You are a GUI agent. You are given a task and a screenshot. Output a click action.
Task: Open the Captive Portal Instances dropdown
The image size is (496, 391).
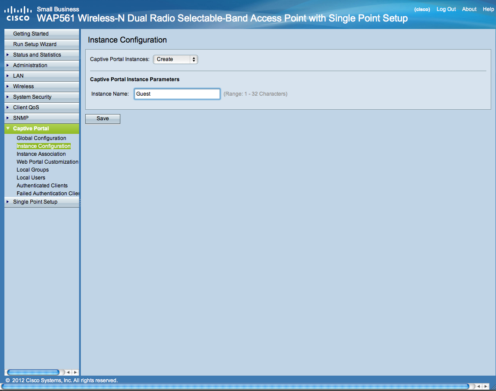click(176, 59)
